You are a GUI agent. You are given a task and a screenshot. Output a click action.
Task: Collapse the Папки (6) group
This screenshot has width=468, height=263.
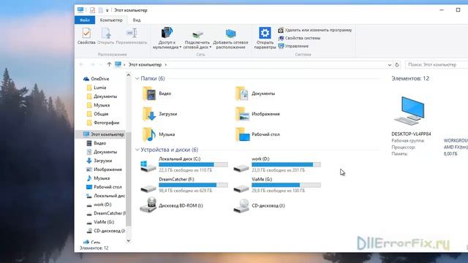[137, 78]
